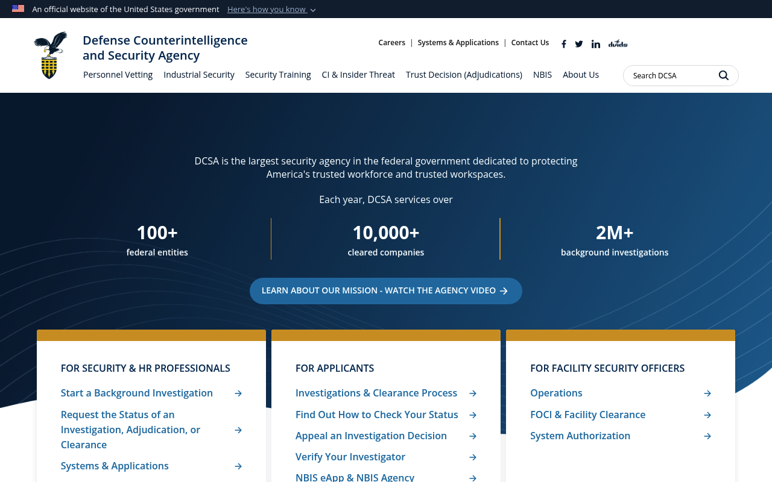Open the DCSA LinkedIn icon

[x=596, y=43]
